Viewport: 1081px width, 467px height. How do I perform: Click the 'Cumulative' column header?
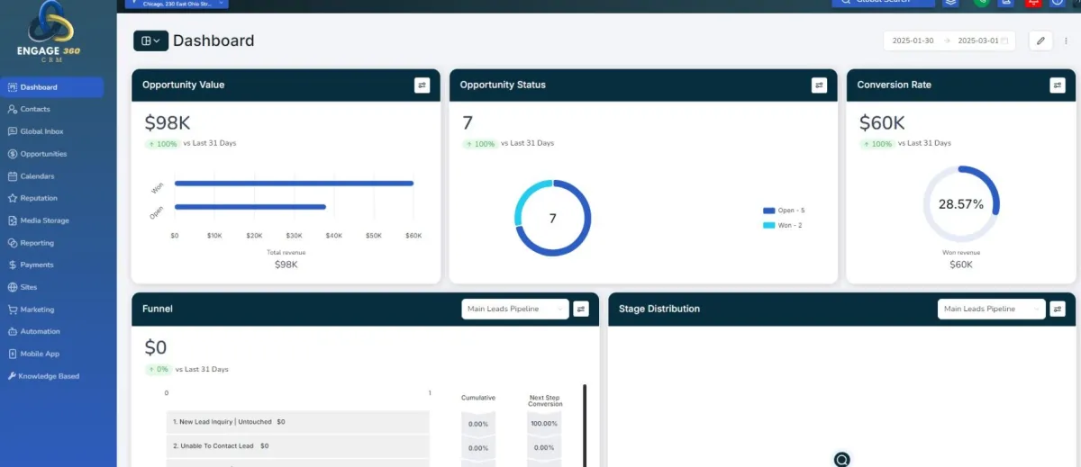click(x=478, y=398)
